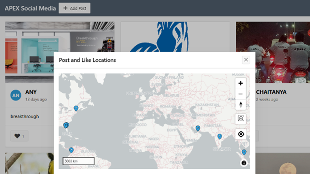Zoom out the map with minus button
Screen dimensions: 310x174
tap(240, 94)
